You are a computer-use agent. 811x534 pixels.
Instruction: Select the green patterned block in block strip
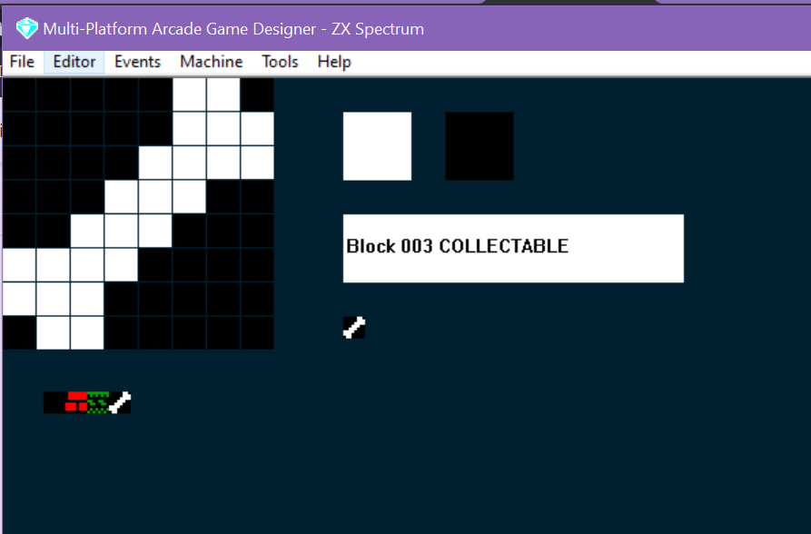pyautogui.click(x=98, y=402)
